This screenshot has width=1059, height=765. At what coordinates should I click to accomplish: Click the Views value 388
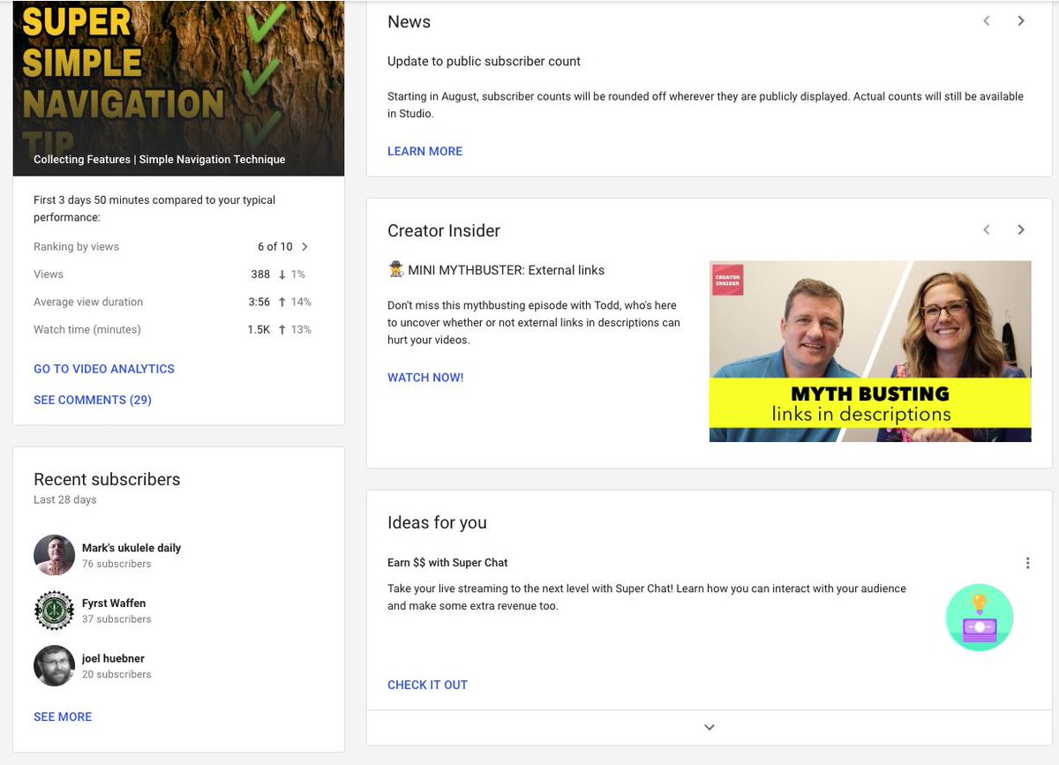[x=260, y=274]
